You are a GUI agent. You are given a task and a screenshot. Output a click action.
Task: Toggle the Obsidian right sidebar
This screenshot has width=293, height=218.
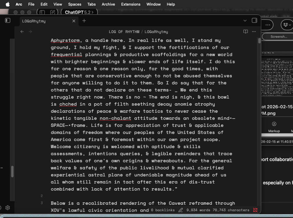254,20
